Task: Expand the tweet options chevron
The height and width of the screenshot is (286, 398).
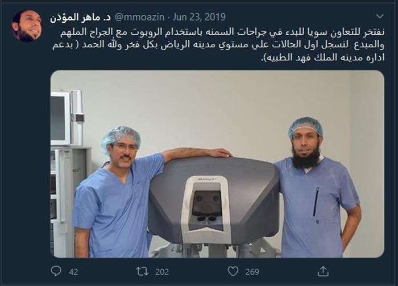Action: tap(379, 16)
